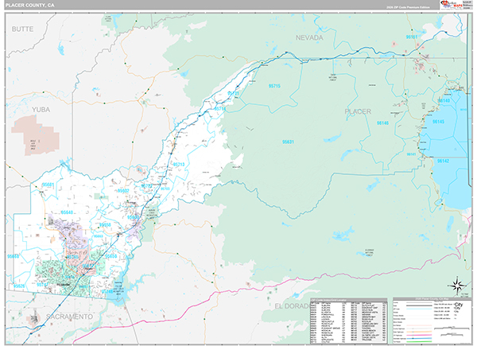The height and width of the screenshot is (346, 477).
Task: Click ZIP code label 95714
Action: click(x=220, y=109)
